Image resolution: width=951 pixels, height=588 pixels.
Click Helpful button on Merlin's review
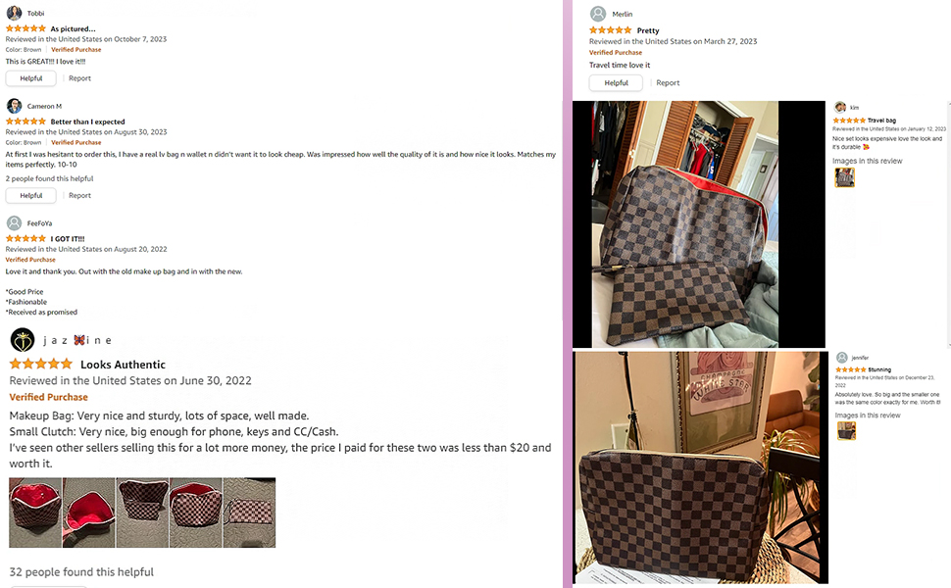click(x=616, y=82)
